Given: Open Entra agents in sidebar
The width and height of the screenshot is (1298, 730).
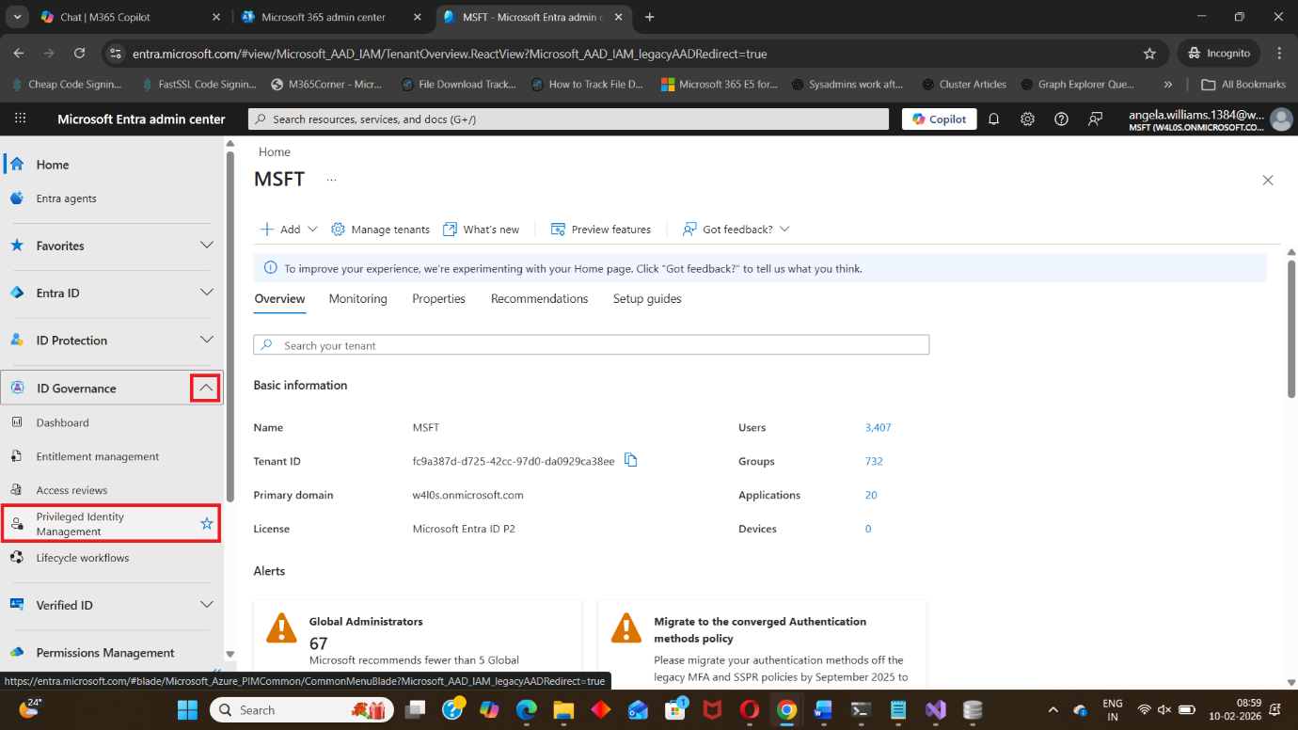Looking at the screenshot, I should click(66, 198).
